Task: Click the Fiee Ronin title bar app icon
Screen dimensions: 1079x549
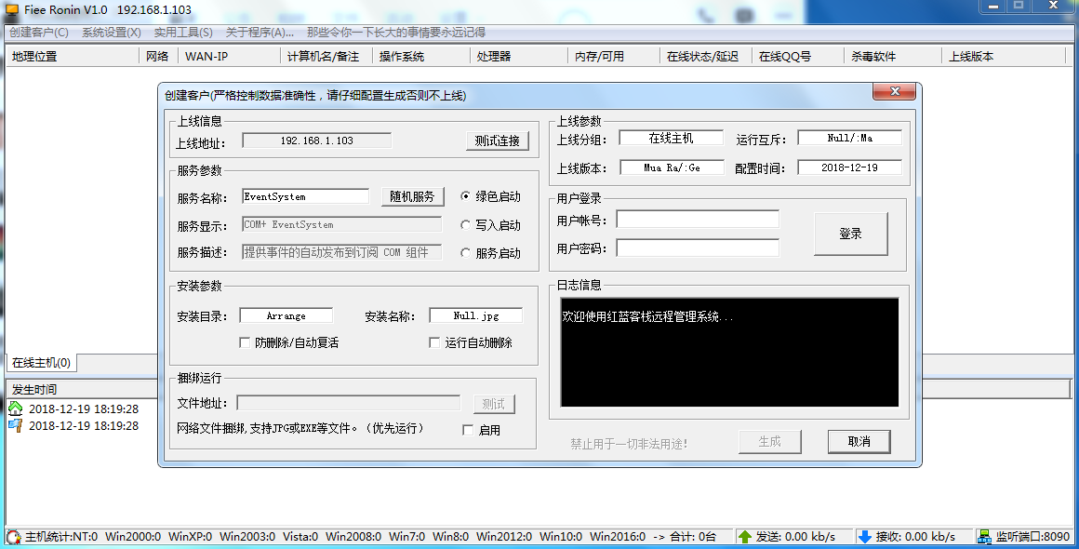Action: [12, 9]
